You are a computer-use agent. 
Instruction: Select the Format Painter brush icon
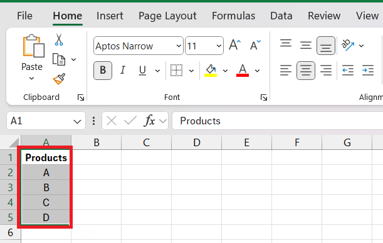[x=59, y=79]
